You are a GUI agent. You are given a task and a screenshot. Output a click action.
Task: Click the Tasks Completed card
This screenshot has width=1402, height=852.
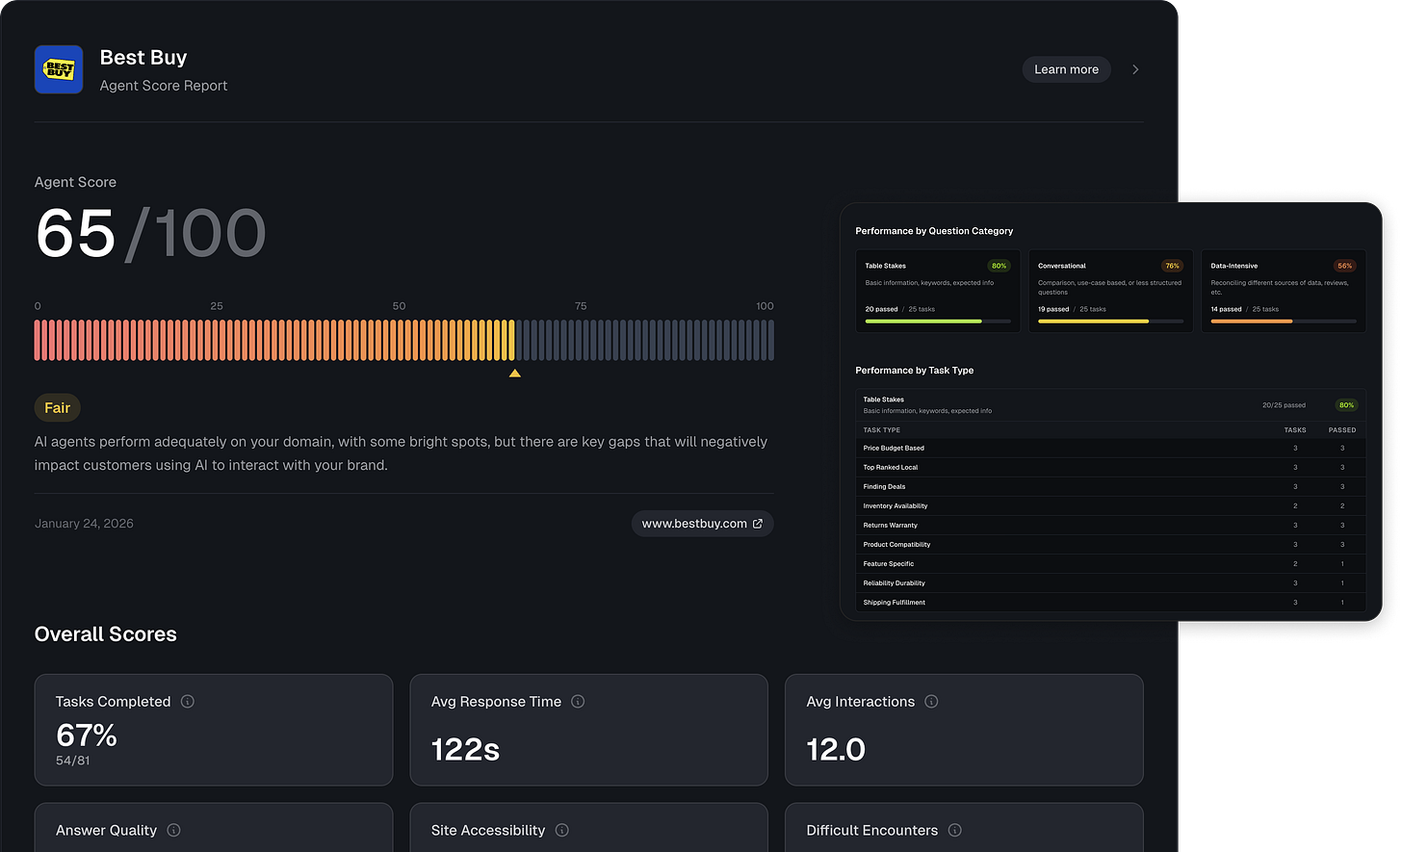[x=214, y=730]
